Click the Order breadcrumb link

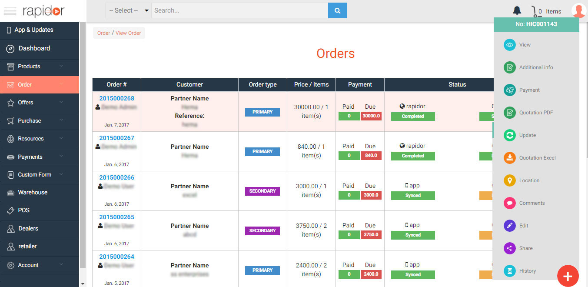coord(103,33)
